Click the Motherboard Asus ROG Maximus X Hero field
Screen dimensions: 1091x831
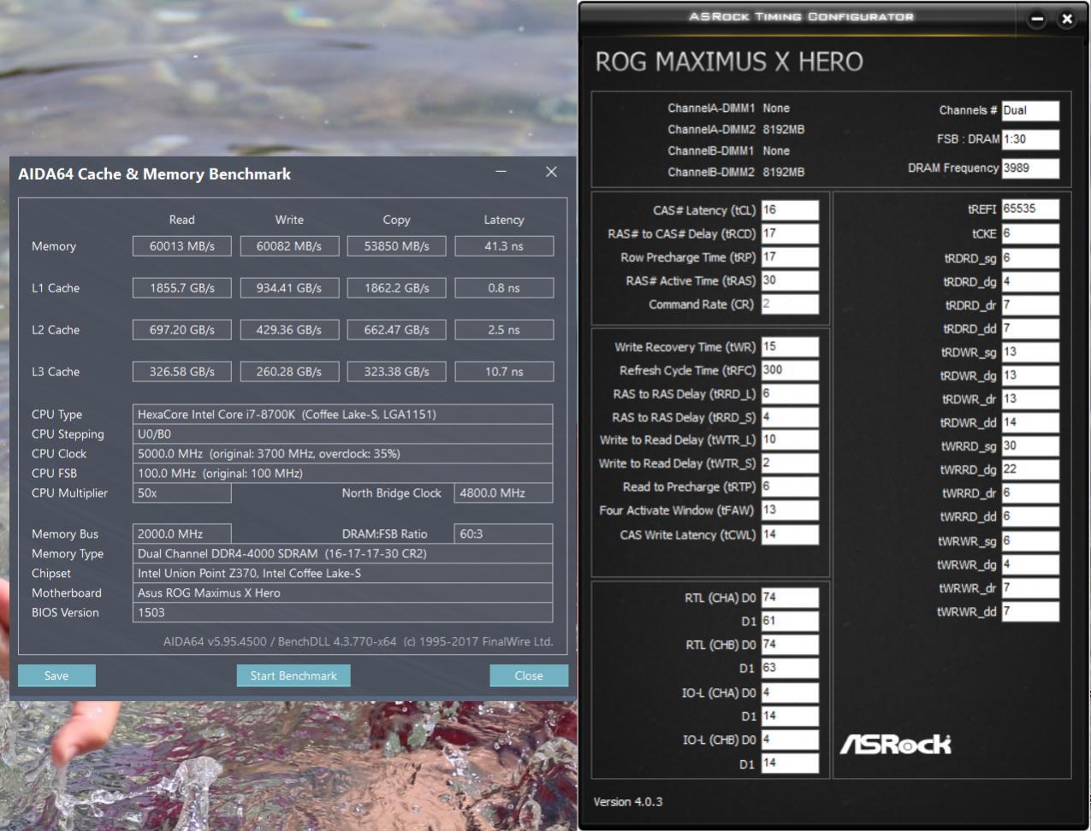coord(342,593)
